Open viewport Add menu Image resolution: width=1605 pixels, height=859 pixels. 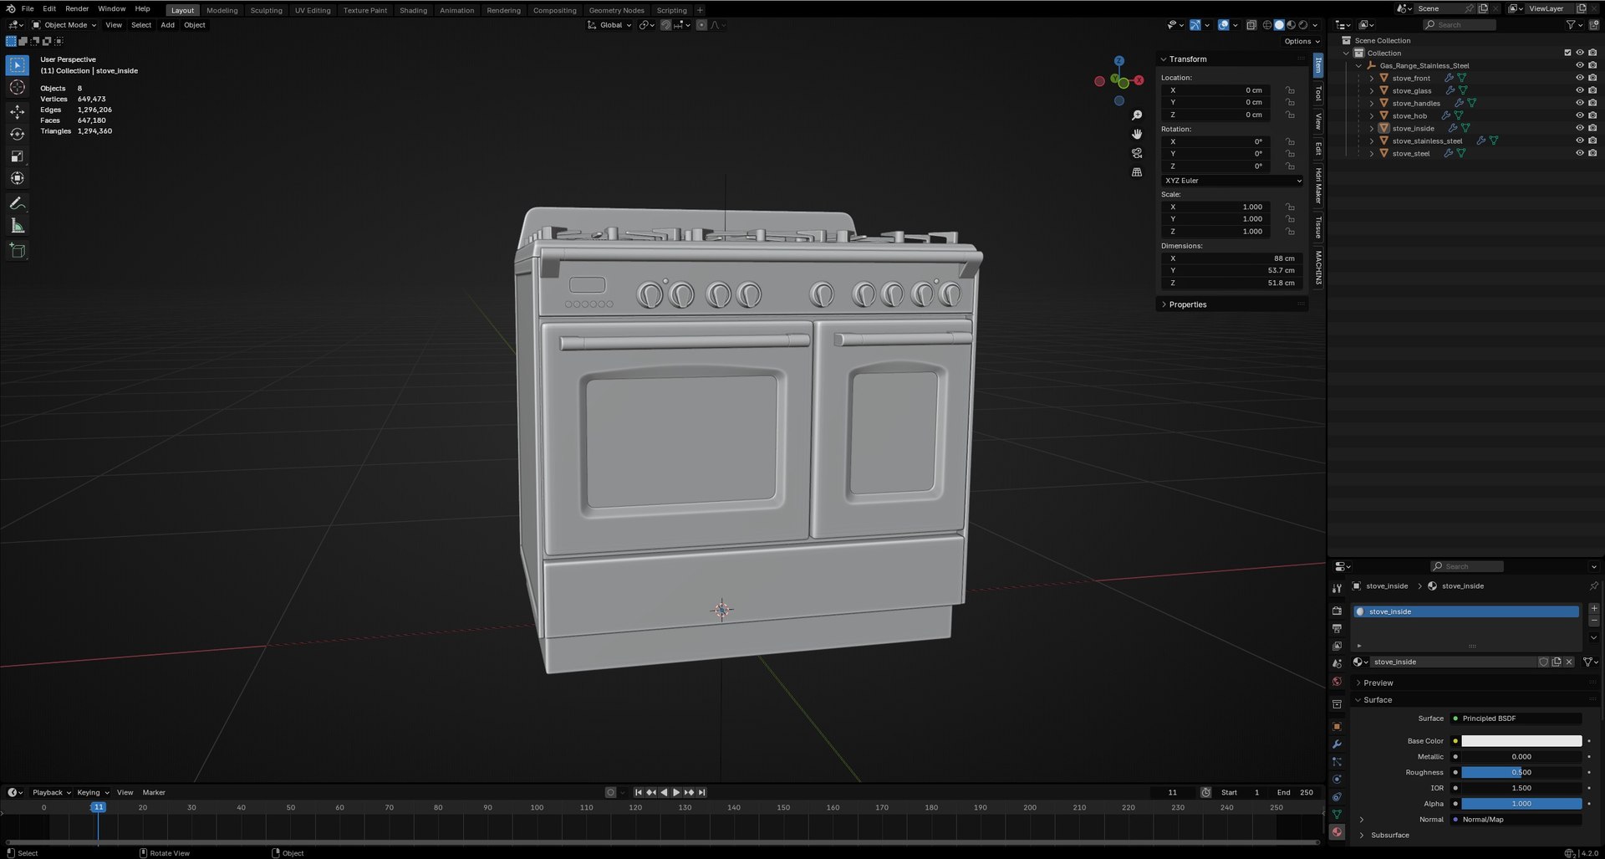click(x=167, y=25)
